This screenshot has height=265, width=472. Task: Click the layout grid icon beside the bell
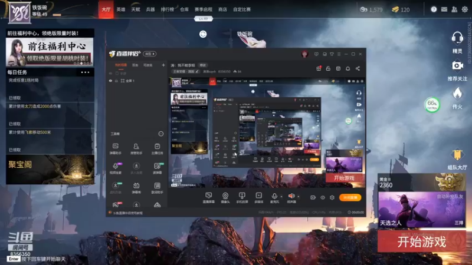(x=338, y=68)
